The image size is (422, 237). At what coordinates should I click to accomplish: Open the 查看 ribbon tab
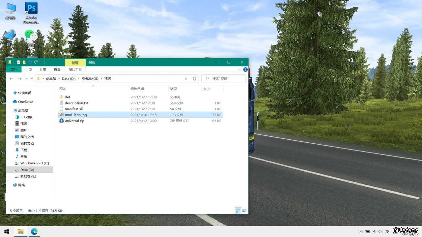[x=57, y=70]
